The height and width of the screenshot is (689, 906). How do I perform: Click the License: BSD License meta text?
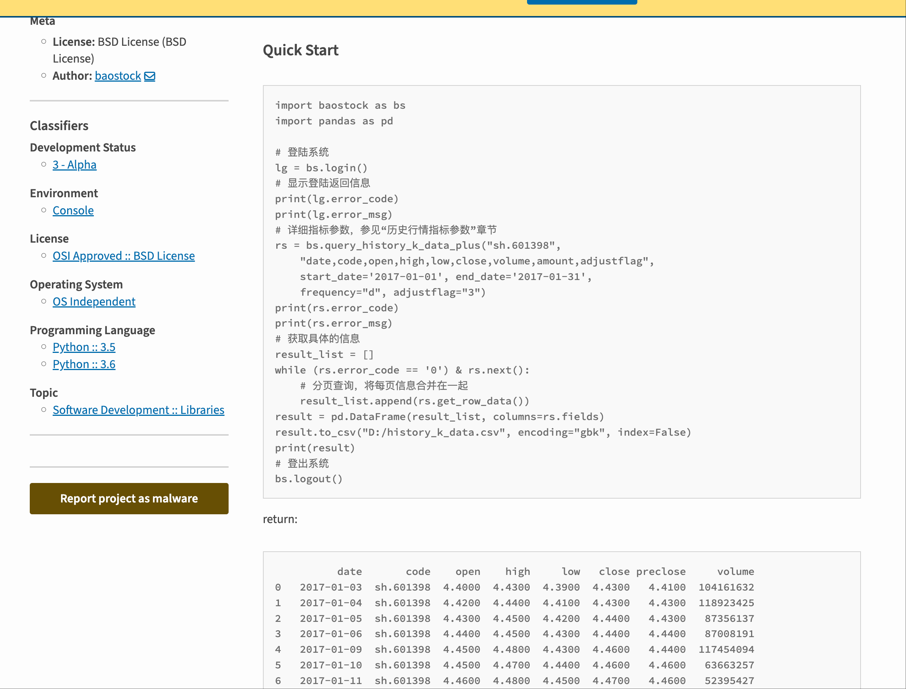pos(119,50)
